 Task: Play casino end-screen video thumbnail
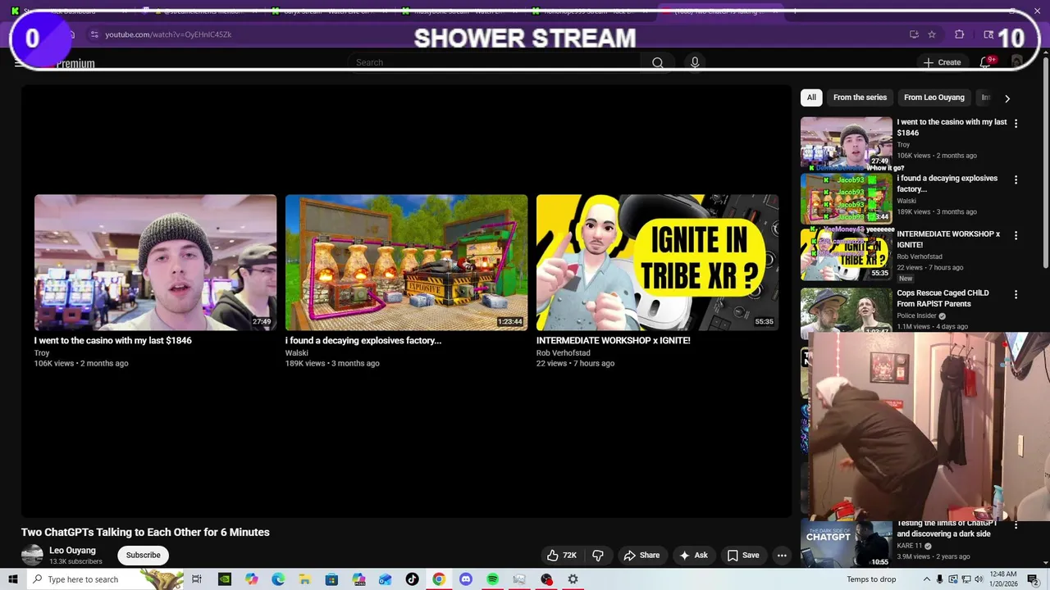(155, 262)
